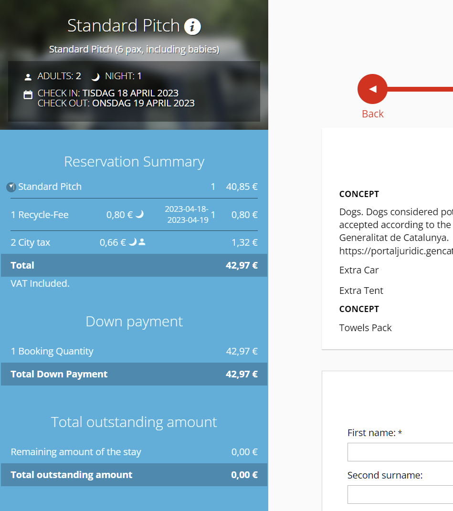Screen dimensions: 453x511
Task: Click the 1 Booking Quantity line
Action: tap(52, 351)
